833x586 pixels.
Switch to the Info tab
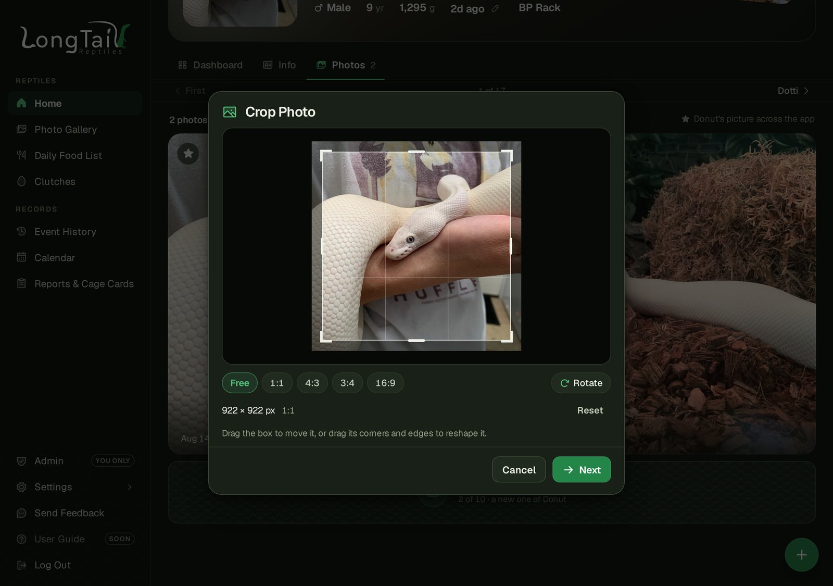pyautogui.click(x=280, y=65)
